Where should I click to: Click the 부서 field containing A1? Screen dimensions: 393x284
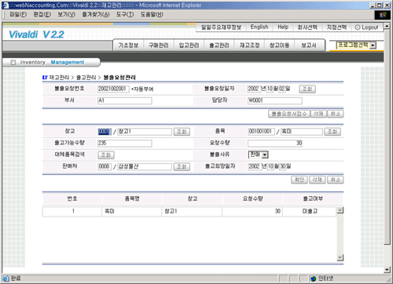pyautogui.click(x=125, y=100)
